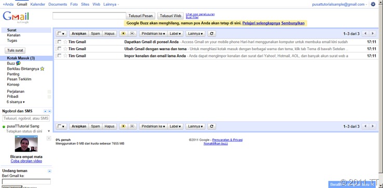Open 'Tetapkan status di sini' dropdown
Image resolution: width=383 pixels, height=188 pixels.
click(49, 131)
